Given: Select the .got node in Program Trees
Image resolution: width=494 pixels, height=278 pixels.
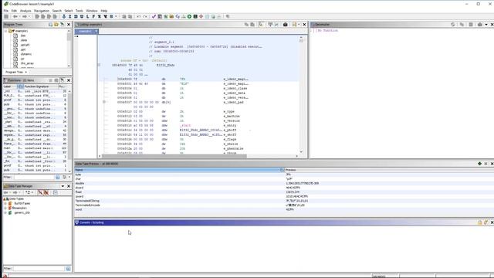Looking at the screenshot, I should point(23,49).
